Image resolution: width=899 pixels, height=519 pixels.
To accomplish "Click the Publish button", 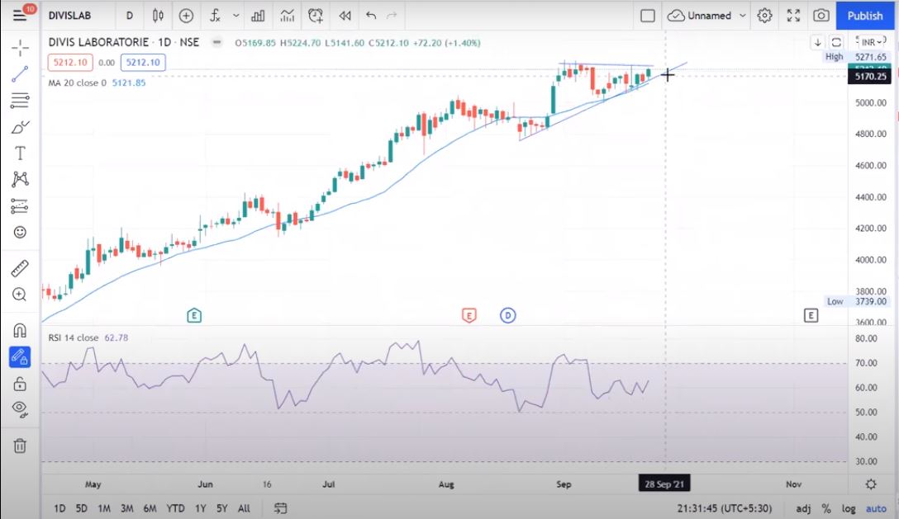I will pos(865,16).
